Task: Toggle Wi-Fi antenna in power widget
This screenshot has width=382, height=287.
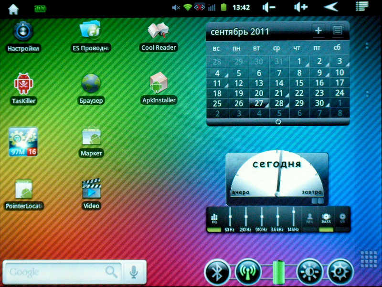Action: pos(248,272)
